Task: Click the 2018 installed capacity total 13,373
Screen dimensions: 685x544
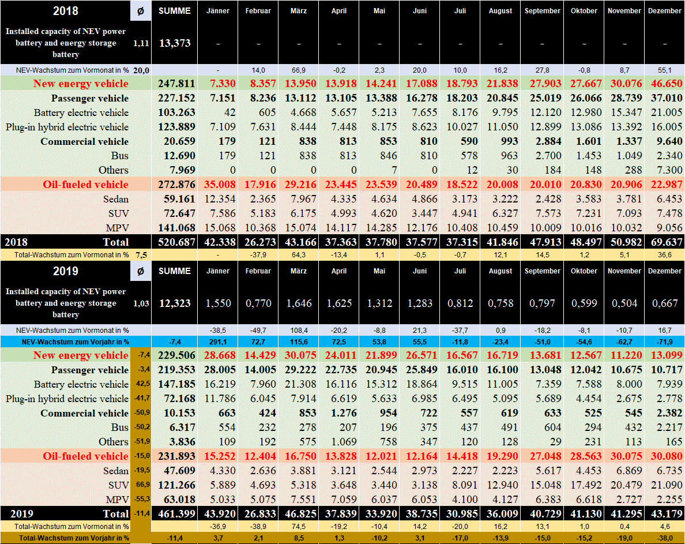Action: 174,43
